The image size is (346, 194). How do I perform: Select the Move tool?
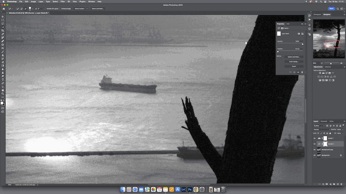pos(2,17)
